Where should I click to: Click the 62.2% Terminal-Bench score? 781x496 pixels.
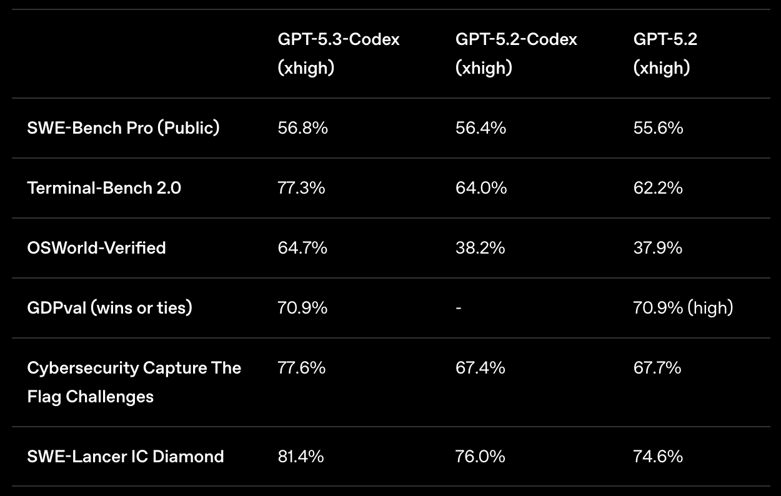click(658, 188)
